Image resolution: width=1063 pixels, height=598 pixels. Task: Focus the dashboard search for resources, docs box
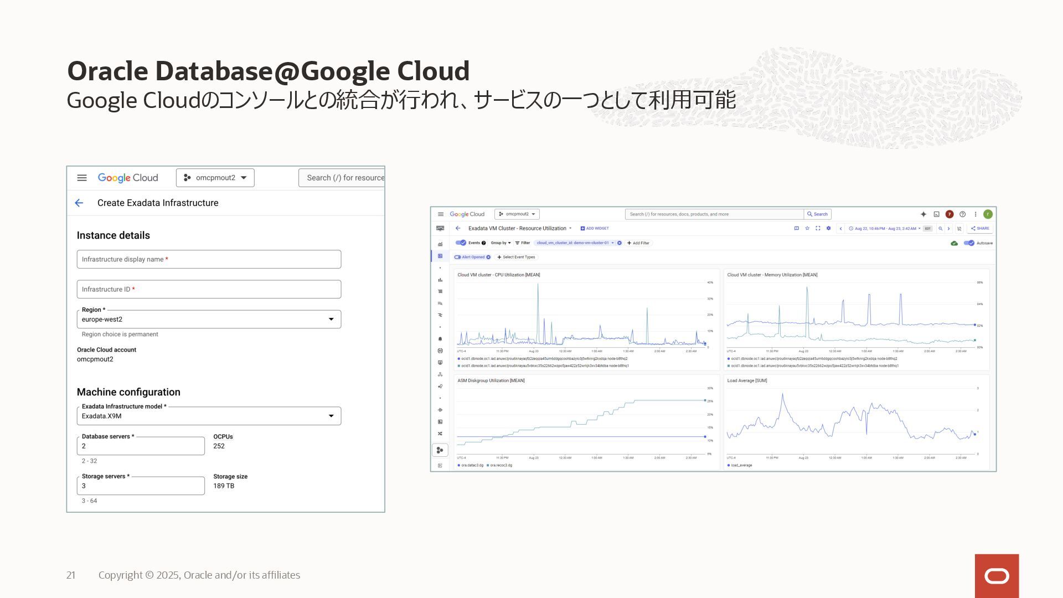[714, 214]
